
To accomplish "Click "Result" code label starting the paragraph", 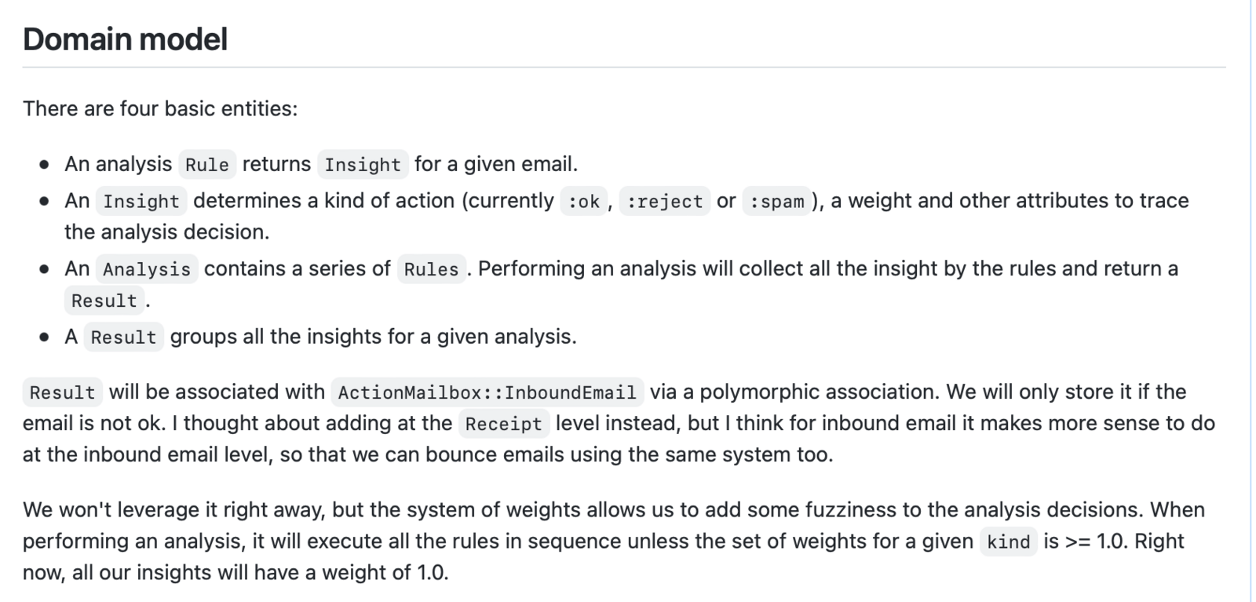I will click(x=62, y=392).
